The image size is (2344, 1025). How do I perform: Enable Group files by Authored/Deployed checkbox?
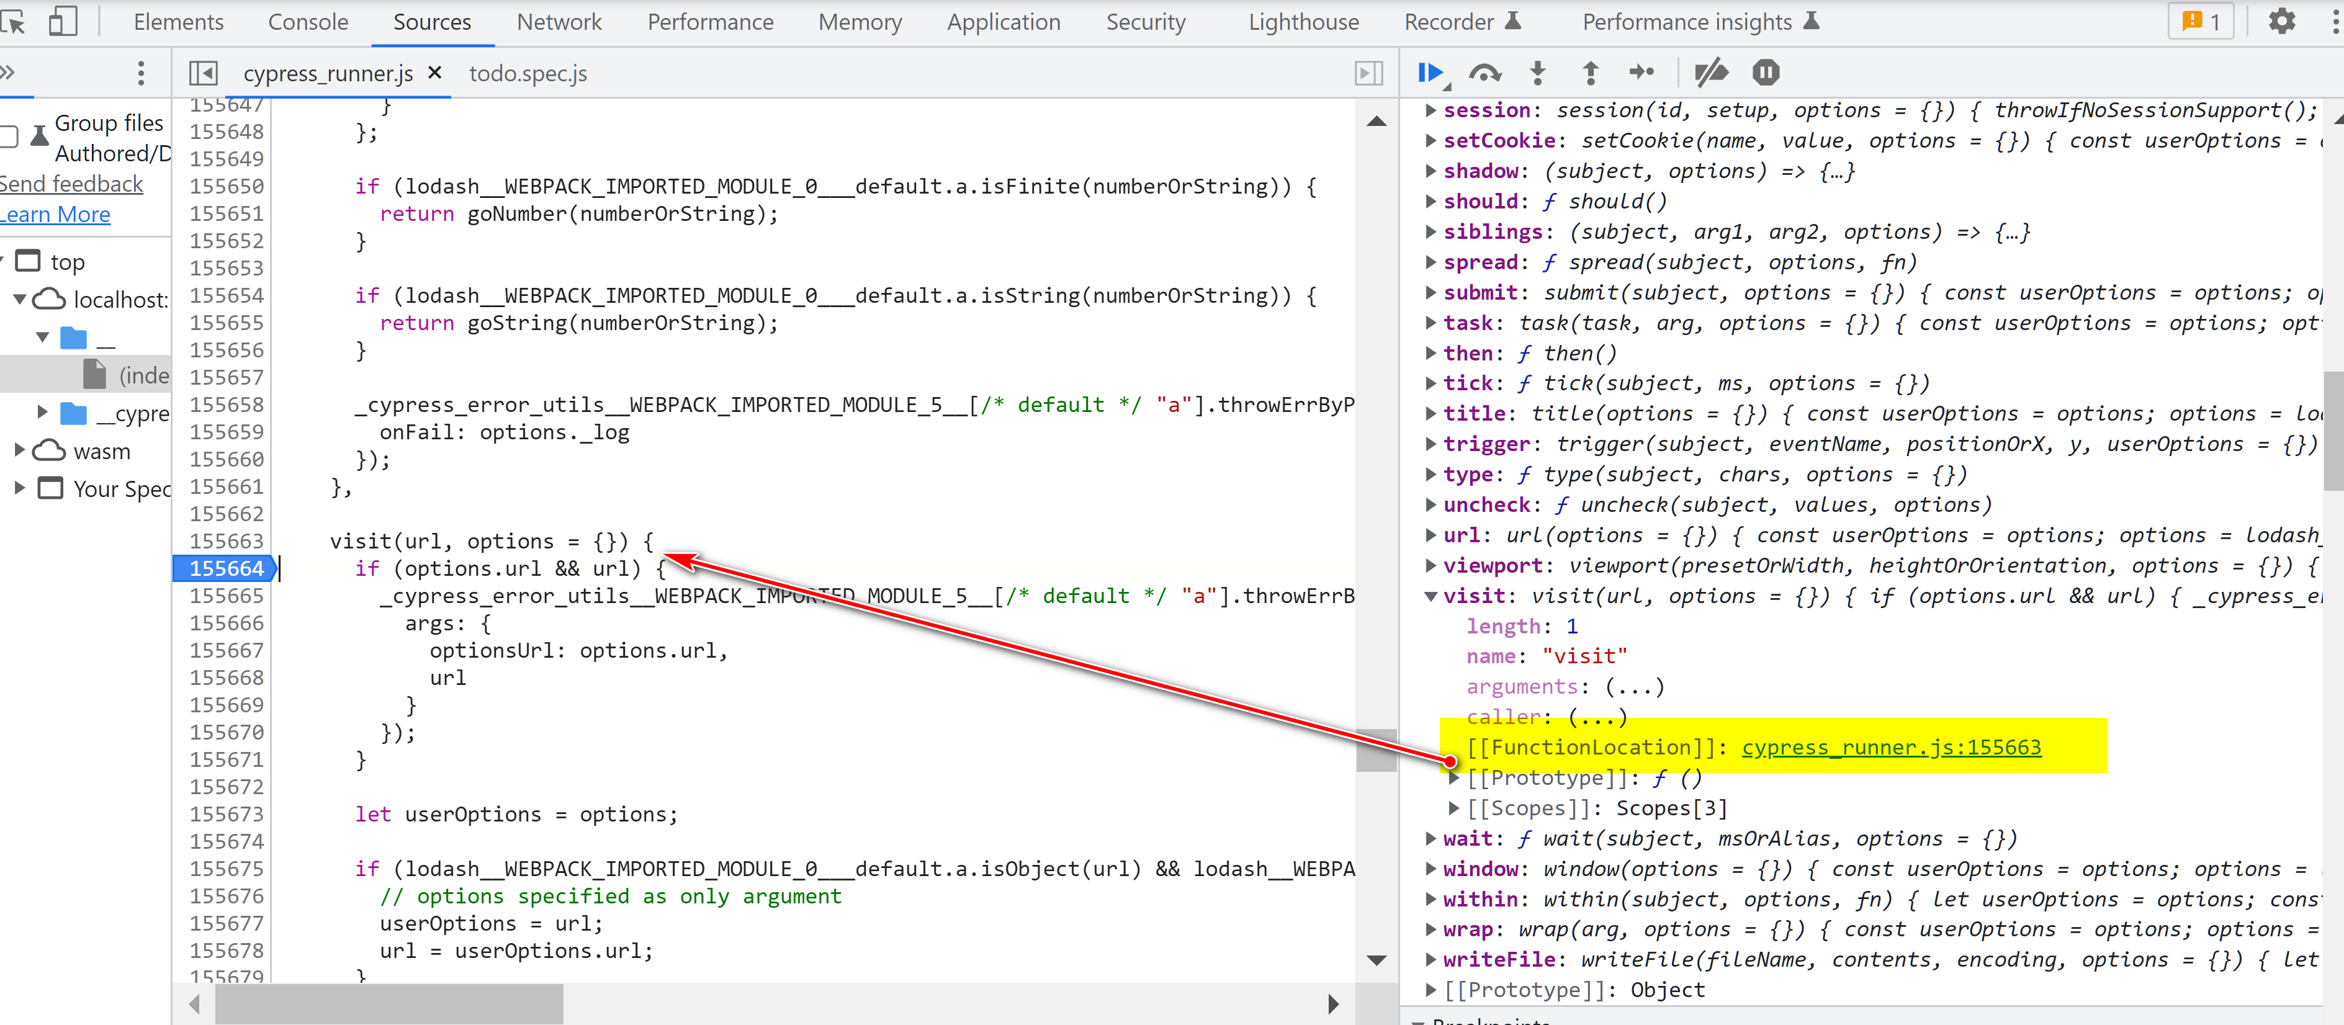9,137
